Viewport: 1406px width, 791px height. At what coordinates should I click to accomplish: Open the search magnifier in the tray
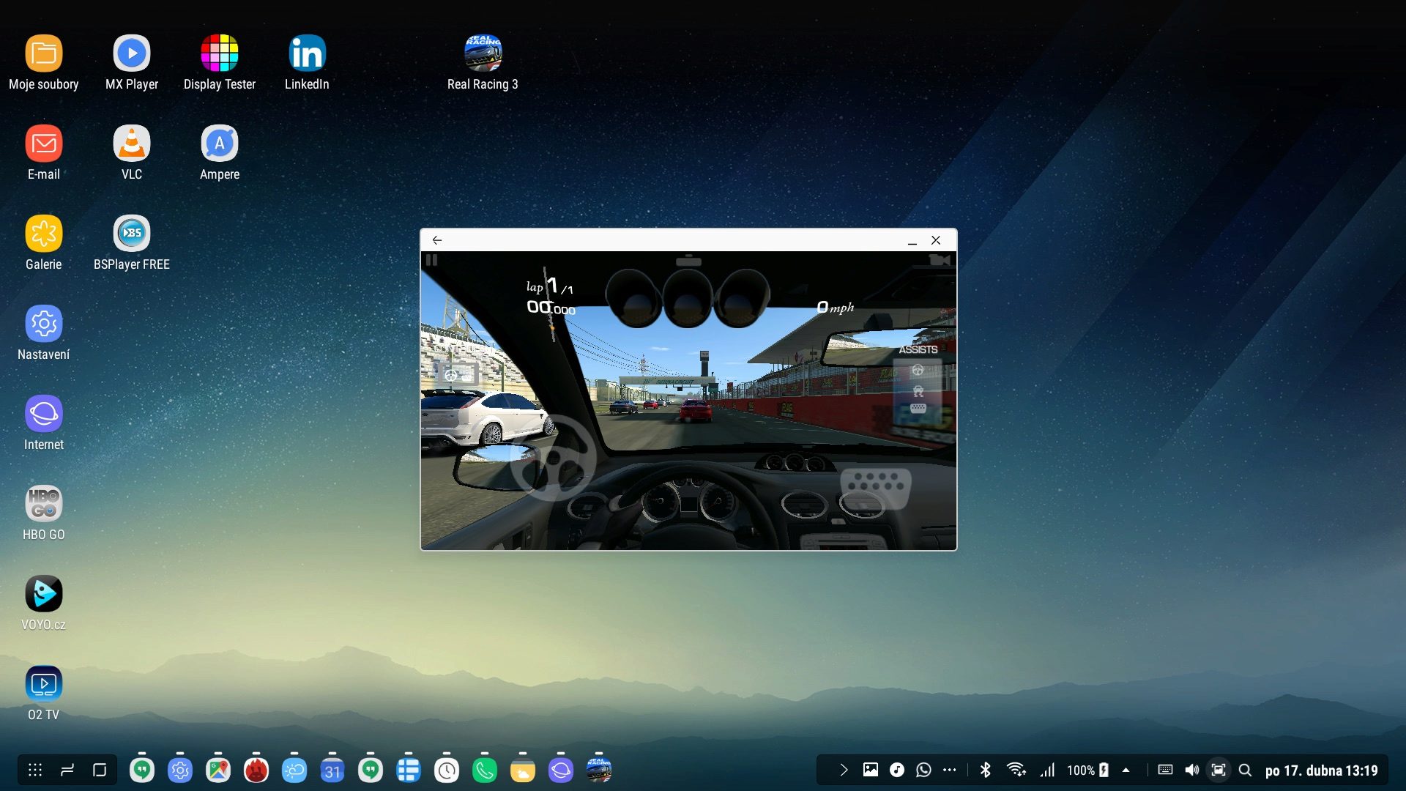[x=1245, y=770]
